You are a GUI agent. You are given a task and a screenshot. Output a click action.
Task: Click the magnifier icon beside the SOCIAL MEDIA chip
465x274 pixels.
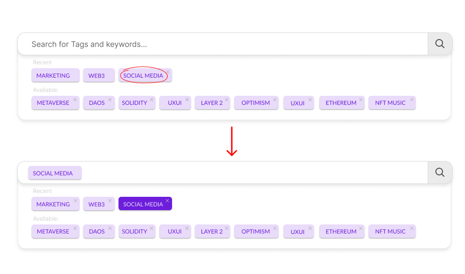point(440,173)
